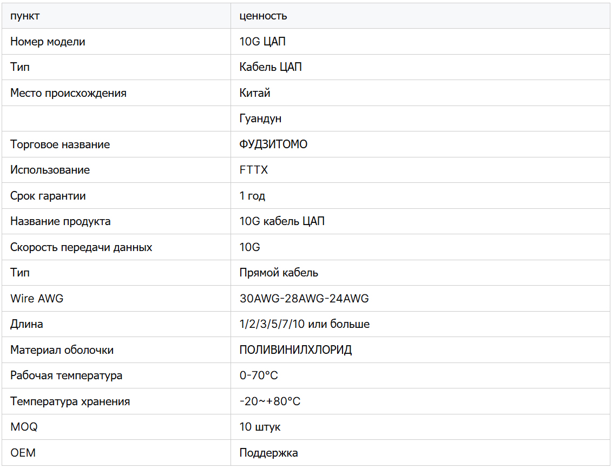
Task: Select the 'Скорость передачи данных' label
Action: pyautogui.click(x=81, y=247)
